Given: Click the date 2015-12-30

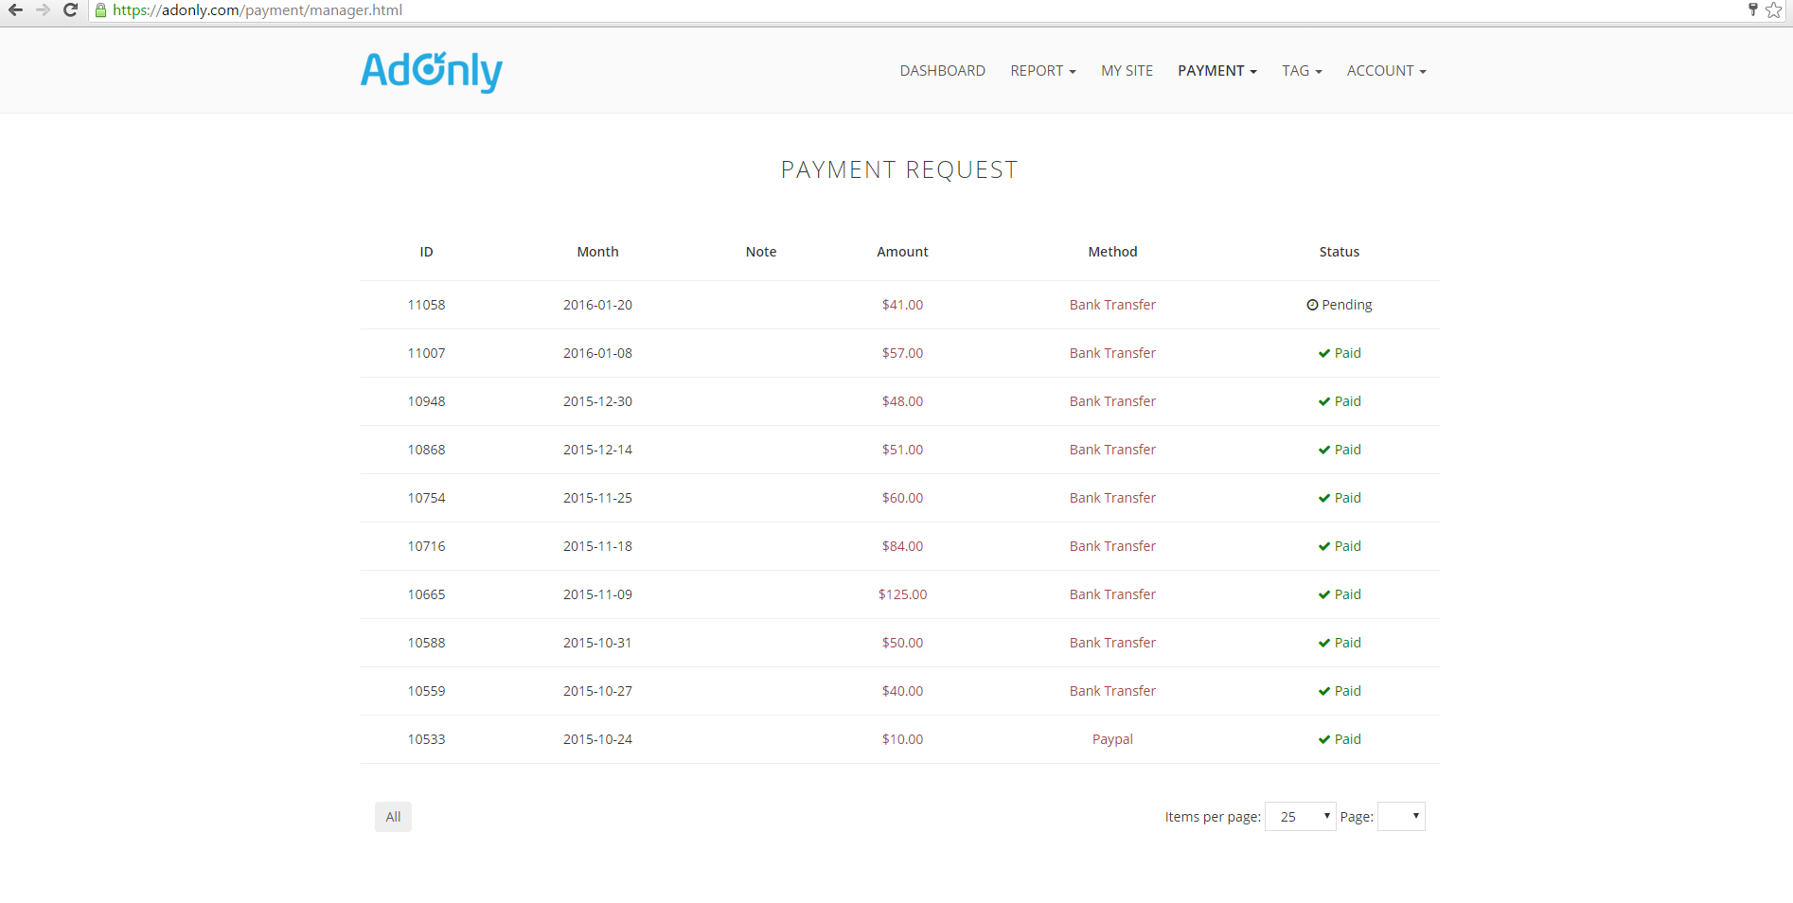Looking at the screenshot, I should tap(598, 401).
